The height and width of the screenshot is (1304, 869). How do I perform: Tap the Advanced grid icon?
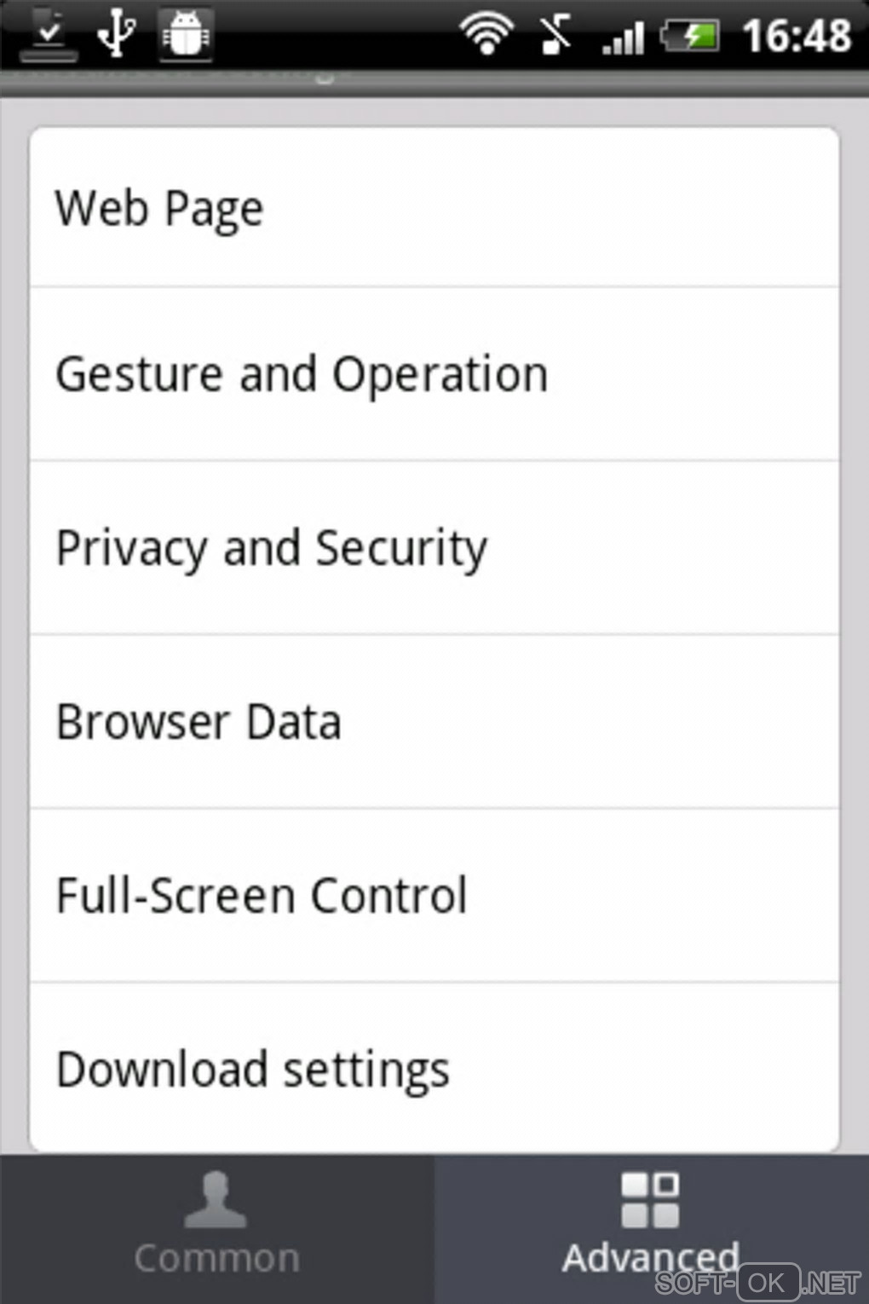click(x=650, y=1200)
